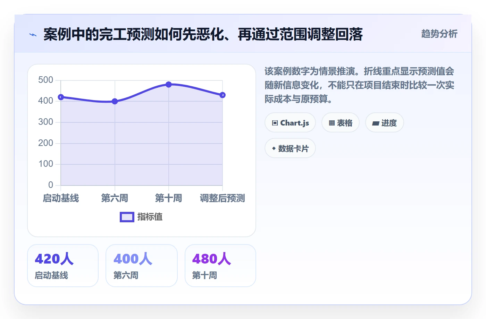This screenshot has height=319, width=486.
Task: Click the 启动基线 x-axis label
Action: [x=61, y=198]
